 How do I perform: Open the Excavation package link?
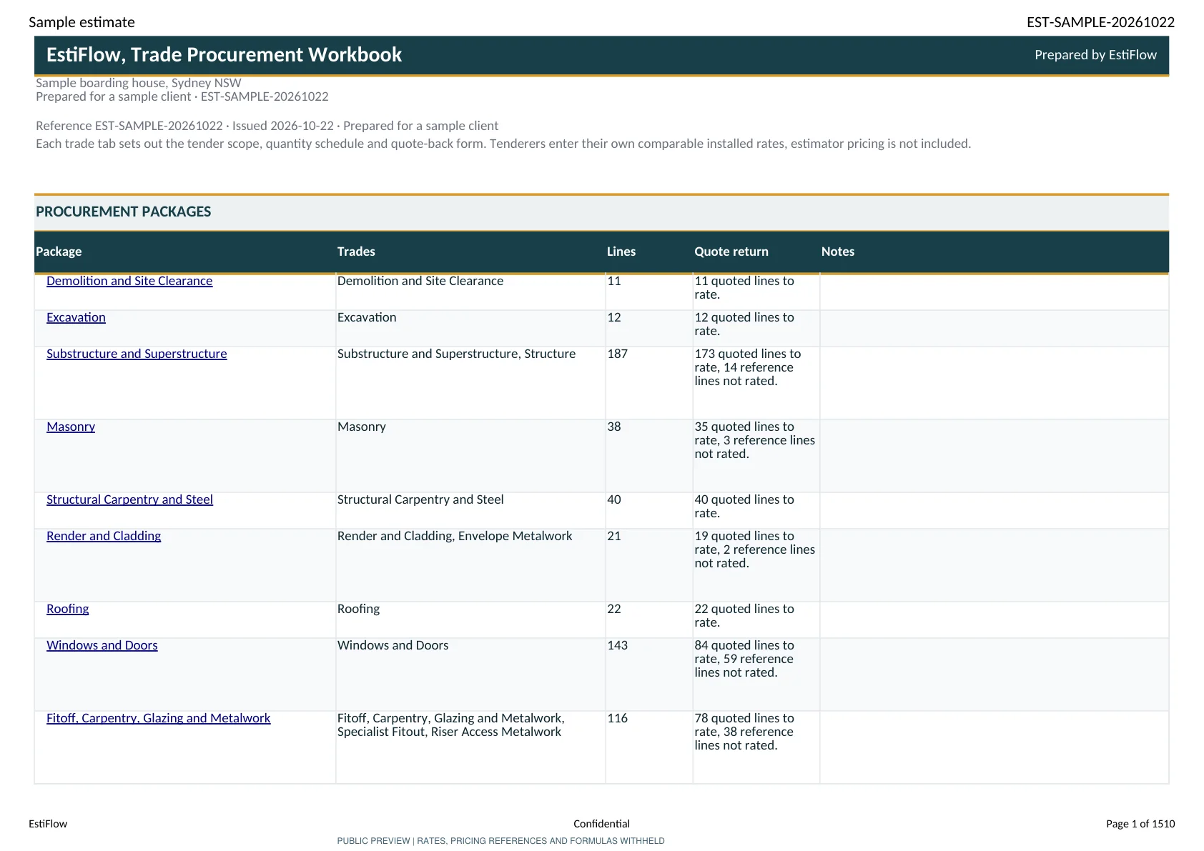(x=76, y=317)
